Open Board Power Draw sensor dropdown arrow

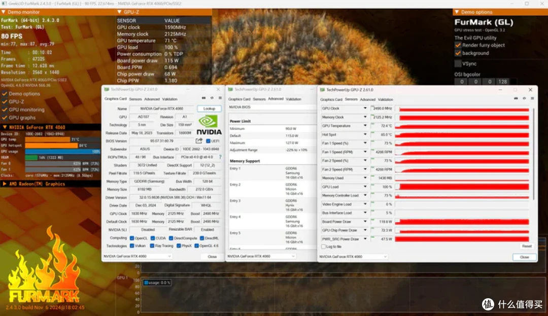pos(365,221)
